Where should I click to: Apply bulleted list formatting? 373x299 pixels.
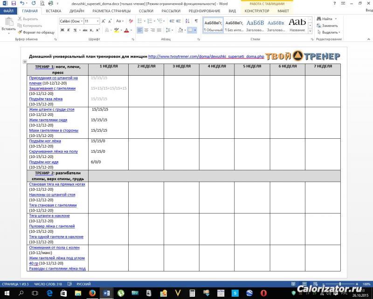[x=140, y=21]
